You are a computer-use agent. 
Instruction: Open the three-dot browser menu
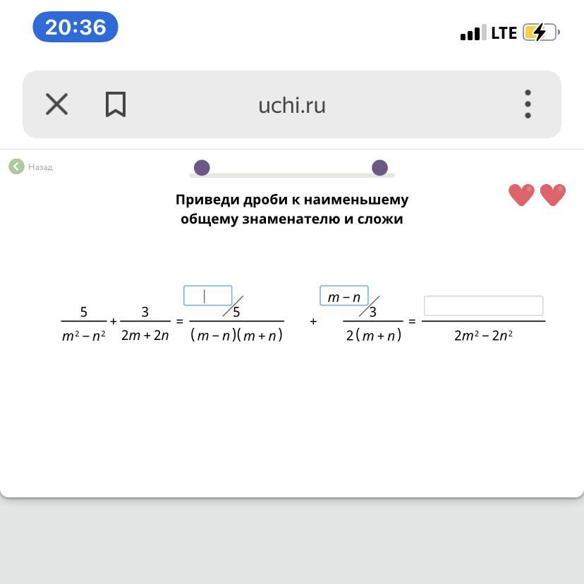pyautogui.click(x=528, y=104)
